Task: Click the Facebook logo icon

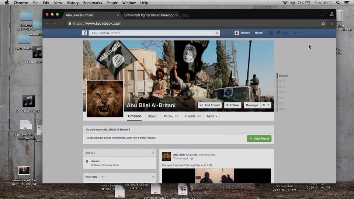Action: tap(84, 33)
